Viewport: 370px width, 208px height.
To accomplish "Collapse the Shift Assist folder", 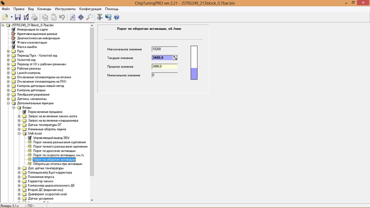I will (x=19, y=133).
